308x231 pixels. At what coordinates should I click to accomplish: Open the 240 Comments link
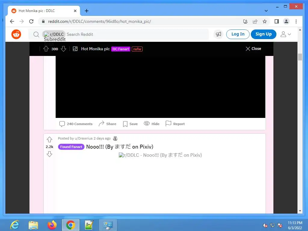(76, 124)
